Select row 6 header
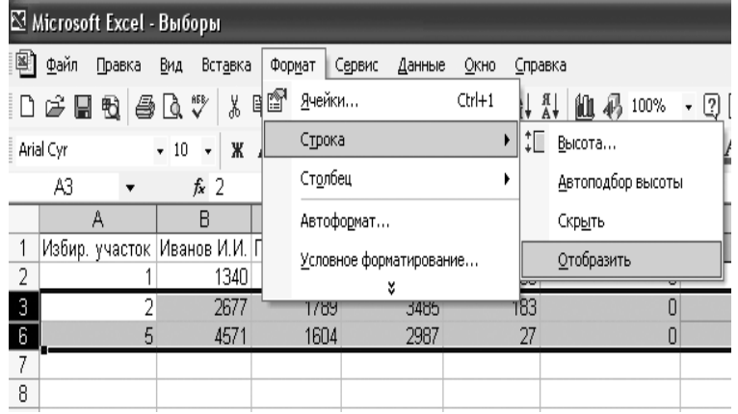 pos(23,336)
